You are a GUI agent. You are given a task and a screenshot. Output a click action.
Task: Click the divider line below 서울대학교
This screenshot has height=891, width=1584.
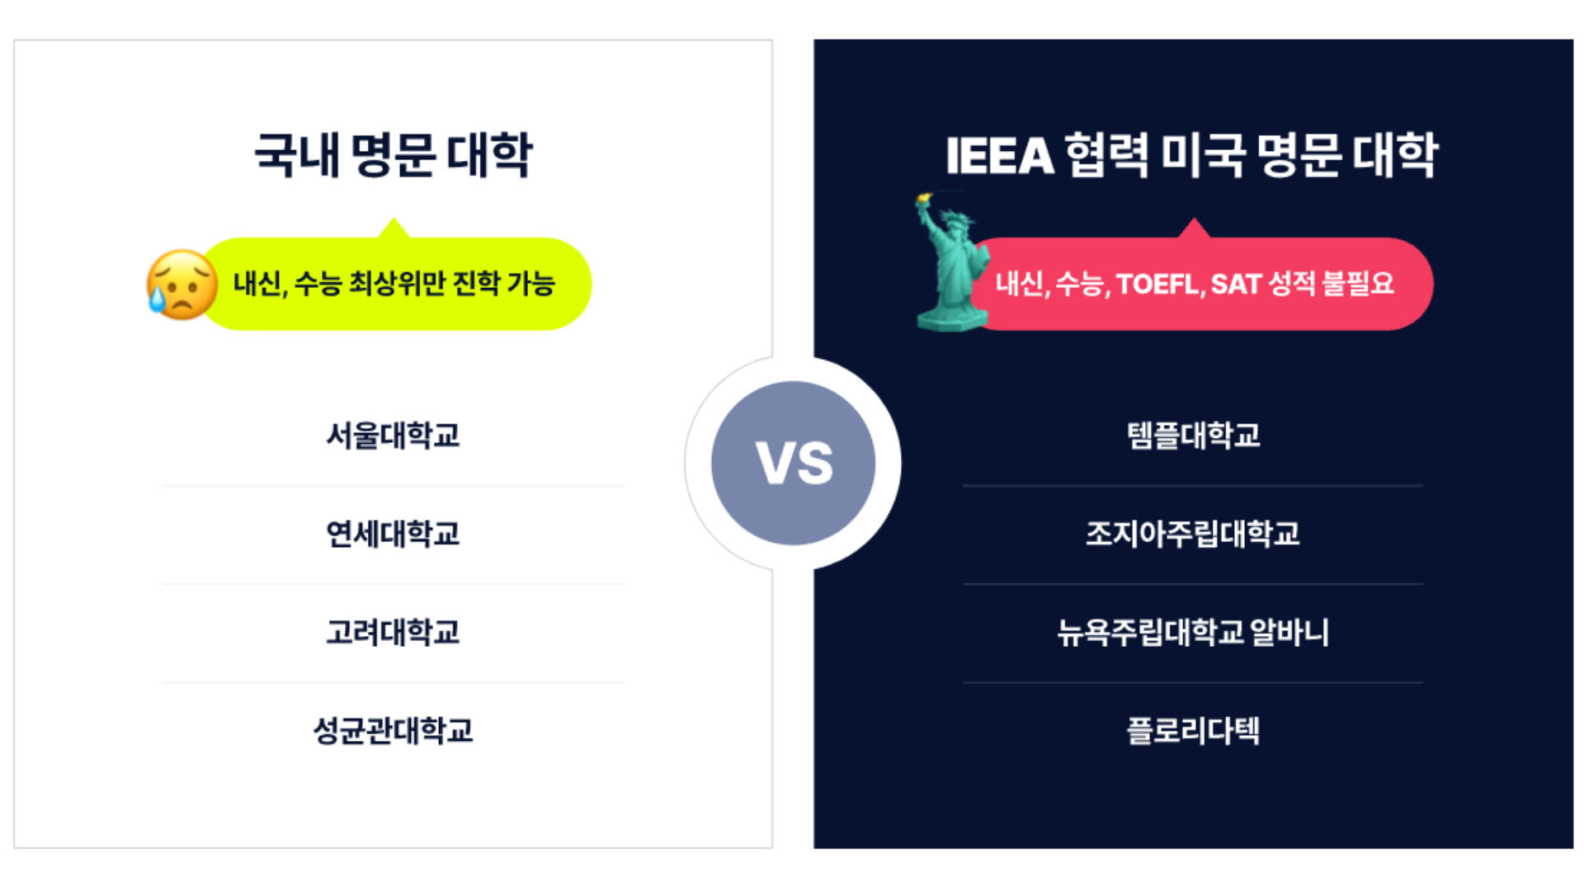(x=393, y=486)
